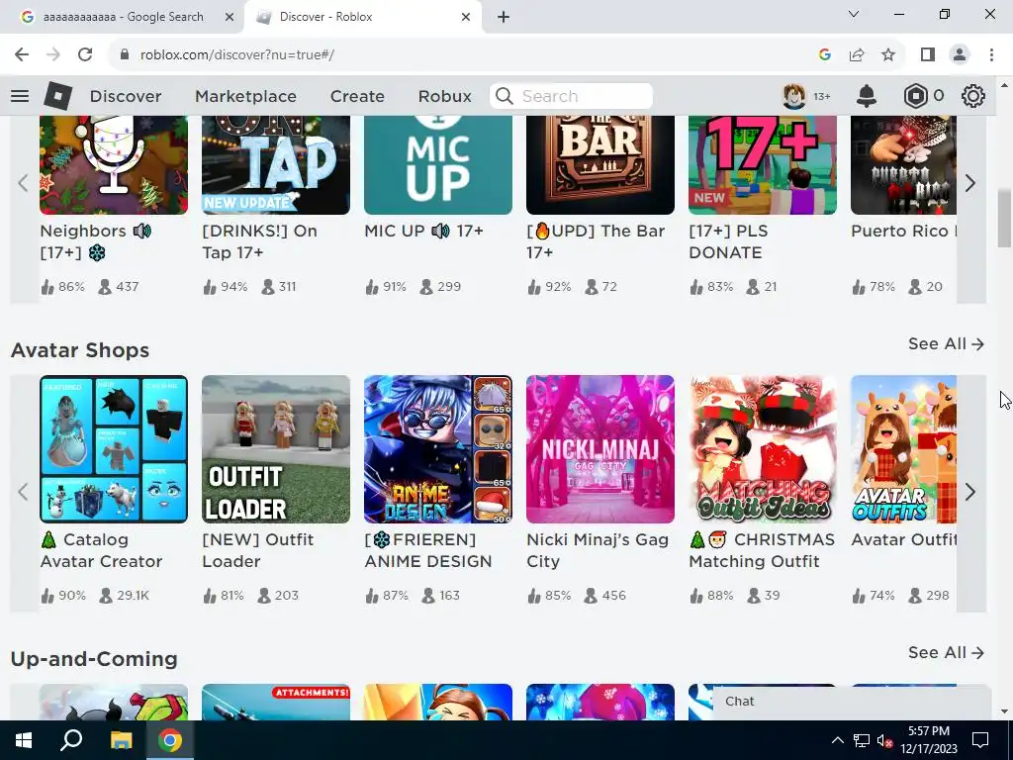Screen dimensions: 1013x760
Task: Open Christmas Matching Outfit thumbnail
Action: pyautogui.click(x=763, y=449)
